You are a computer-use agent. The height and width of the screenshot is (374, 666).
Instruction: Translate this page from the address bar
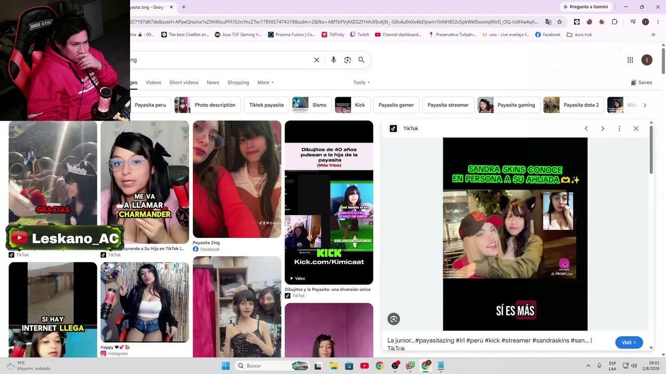[548, 22]
